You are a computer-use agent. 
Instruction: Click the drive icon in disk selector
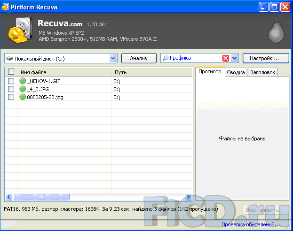point(9,59)
